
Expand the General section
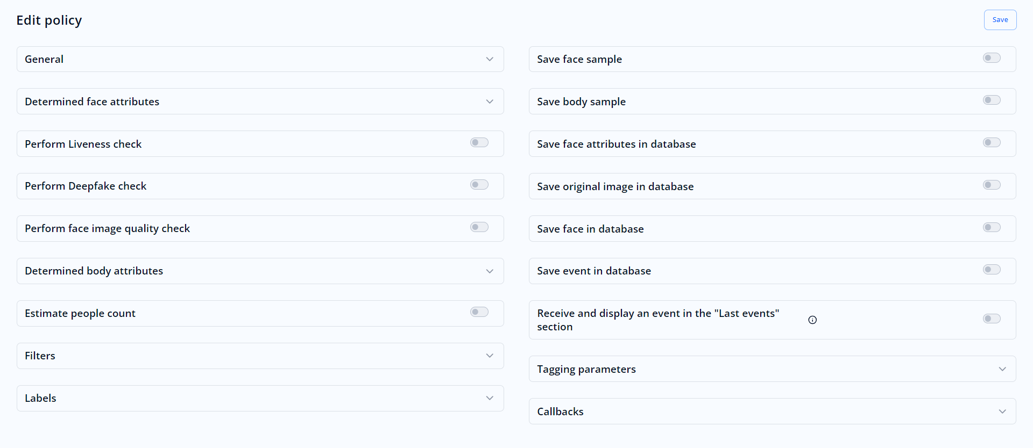(489, 59)
